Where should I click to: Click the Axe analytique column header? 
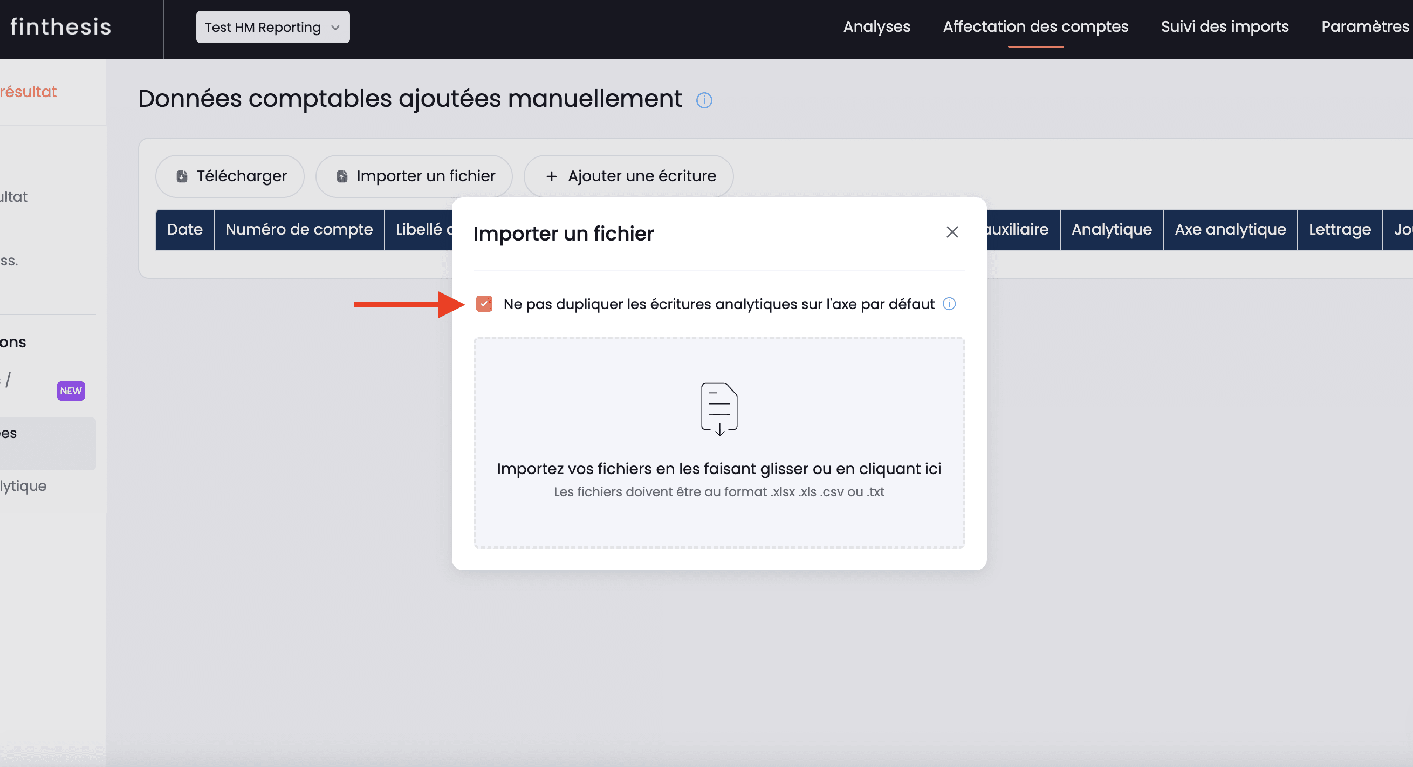pos(1230,229)
